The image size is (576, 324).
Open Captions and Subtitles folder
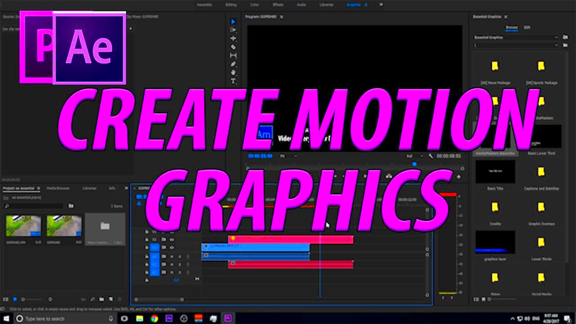(x=541, y=172)
